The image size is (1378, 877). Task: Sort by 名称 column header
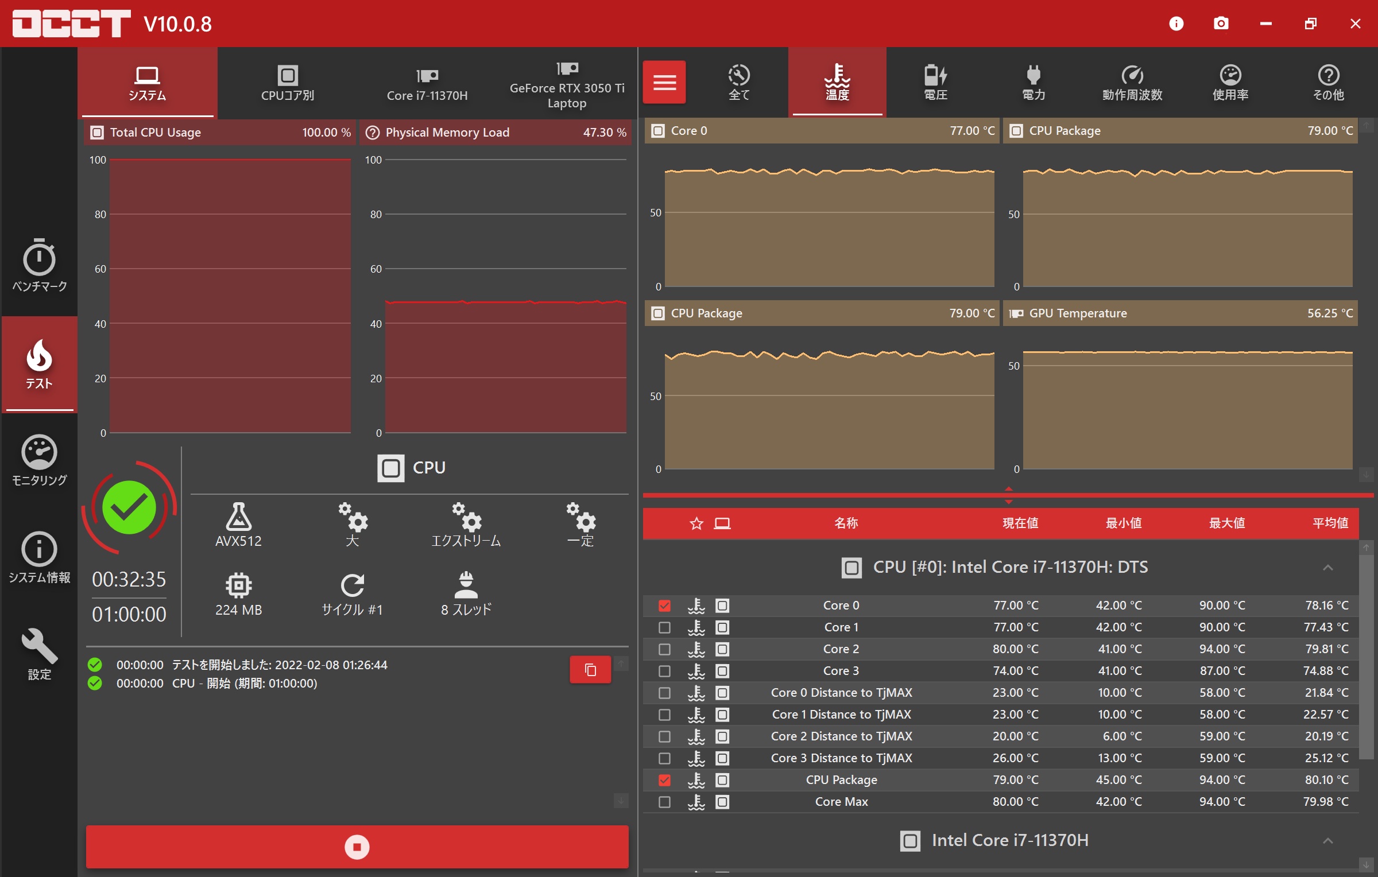coord(846,523)
